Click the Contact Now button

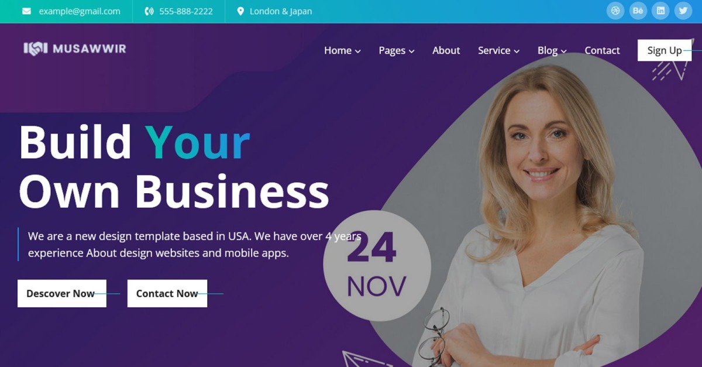pos(167,293)
